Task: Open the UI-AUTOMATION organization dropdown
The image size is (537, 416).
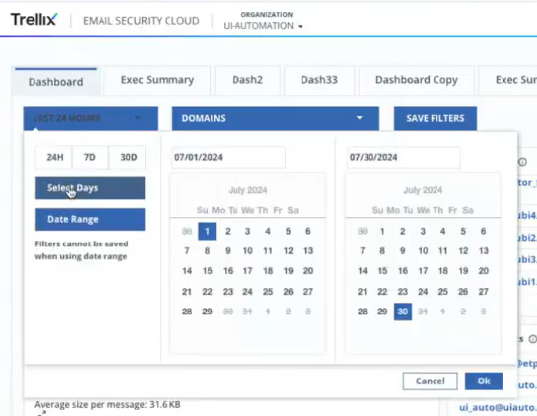Action: click(263, 26)
